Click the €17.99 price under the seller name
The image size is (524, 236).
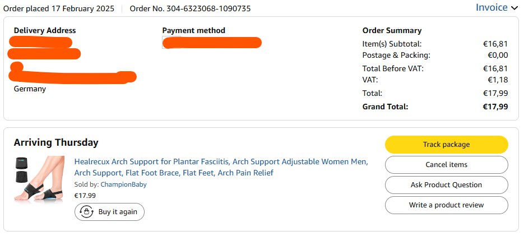point(85,196)
